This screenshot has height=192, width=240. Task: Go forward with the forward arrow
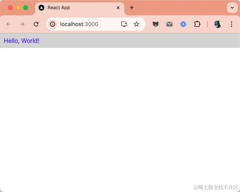(x=22, y=24)
